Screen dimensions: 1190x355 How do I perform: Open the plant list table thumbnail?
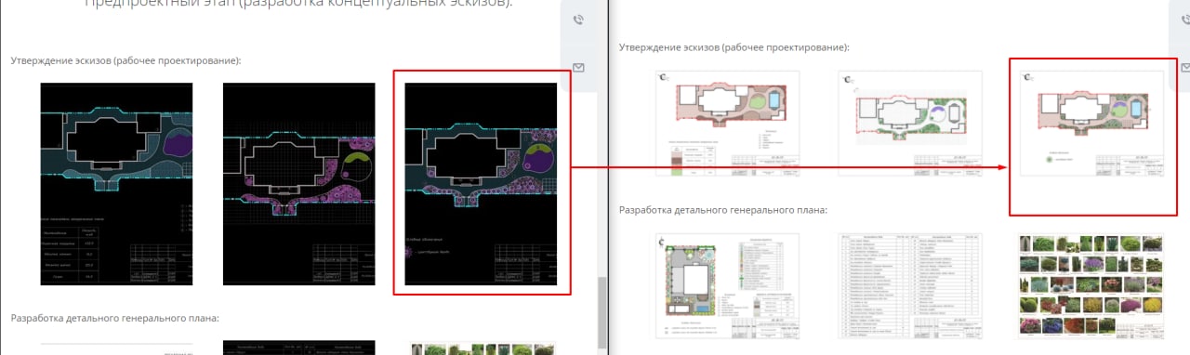tap(909, 285)
